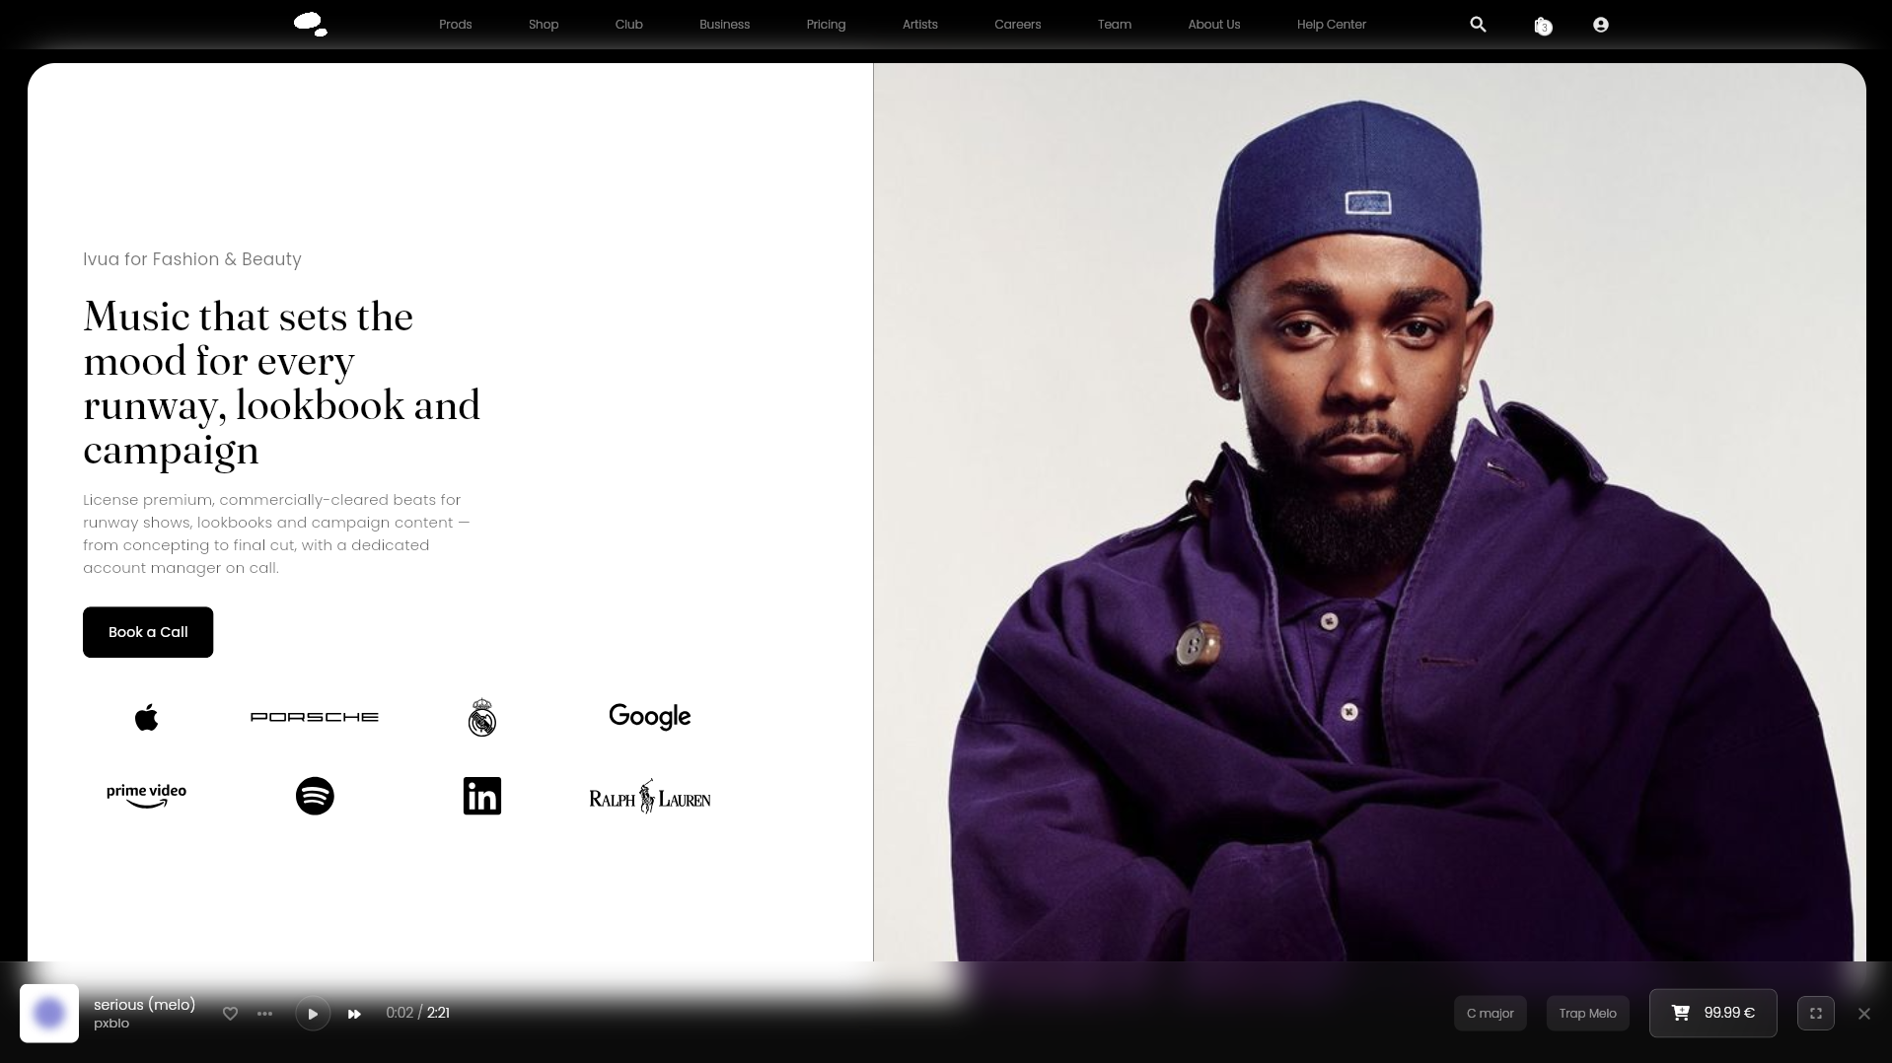Select the Trap Melo genre tag
Screen dimensions: 1892x1063
1588,1014
